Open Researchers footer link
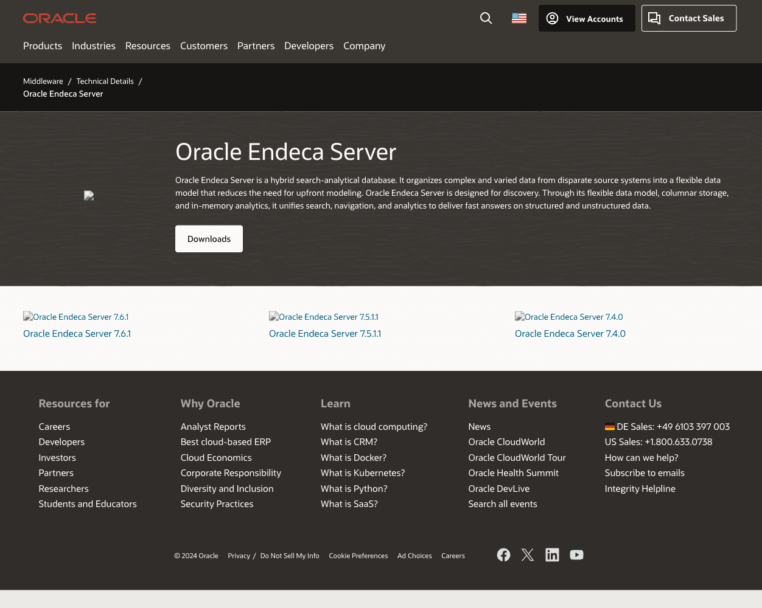The width and height of the screenshot is (762, 608). point(63,488)
